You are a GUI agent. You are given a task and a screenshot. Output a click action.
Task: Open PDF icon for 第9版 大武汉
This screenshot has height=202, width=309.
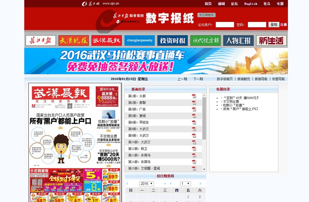(194, 135)
